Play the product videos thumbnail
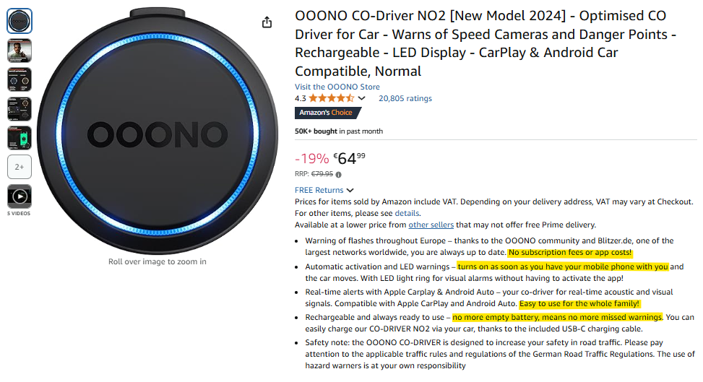This screenshot has width=703, height=382. [20, 196]
